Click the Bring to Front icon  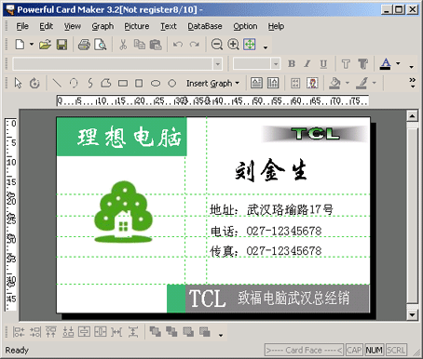[156, 332]
